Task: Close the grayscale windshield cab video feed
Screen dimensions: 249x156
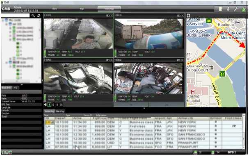Action: coord(112,60)
